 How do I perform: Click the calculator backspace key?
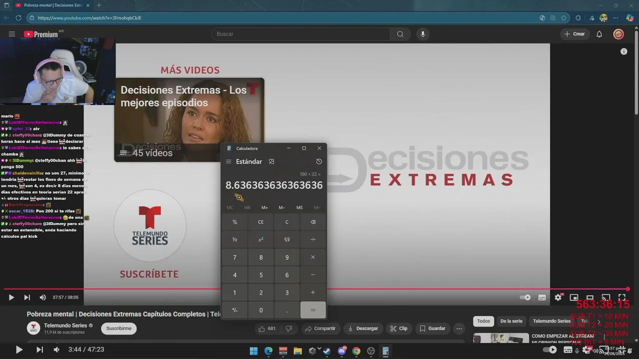click(x=313, y=222)
